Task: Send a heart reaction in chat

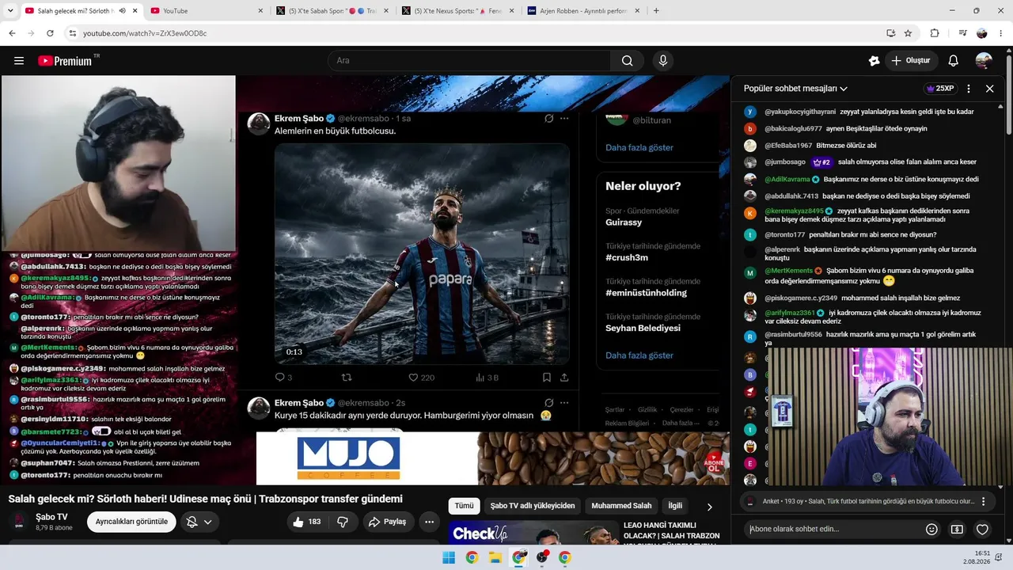Action: coord(982,529)
